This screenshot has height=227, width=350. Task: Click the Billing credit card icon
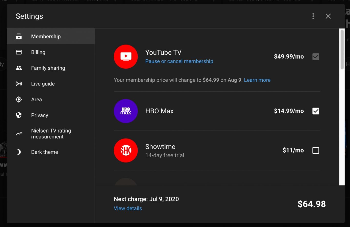[19, 52]
